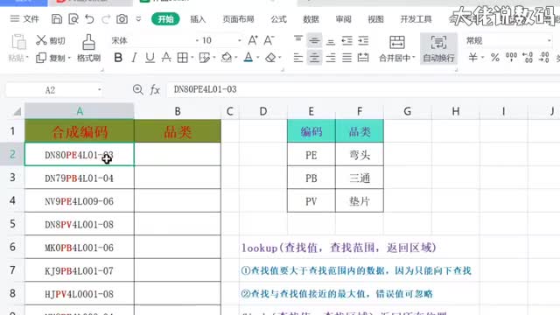Select column B header
The height and width of the screenshot is (315, 560).
coord(178,111)
